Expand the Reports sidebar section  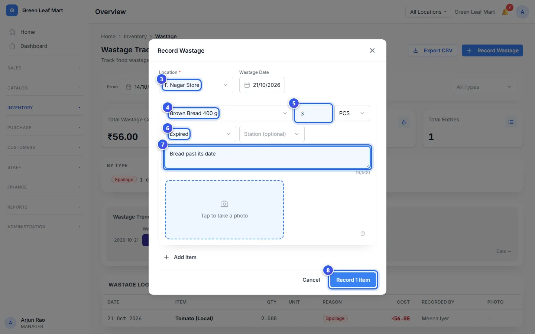tap(45, 207)
